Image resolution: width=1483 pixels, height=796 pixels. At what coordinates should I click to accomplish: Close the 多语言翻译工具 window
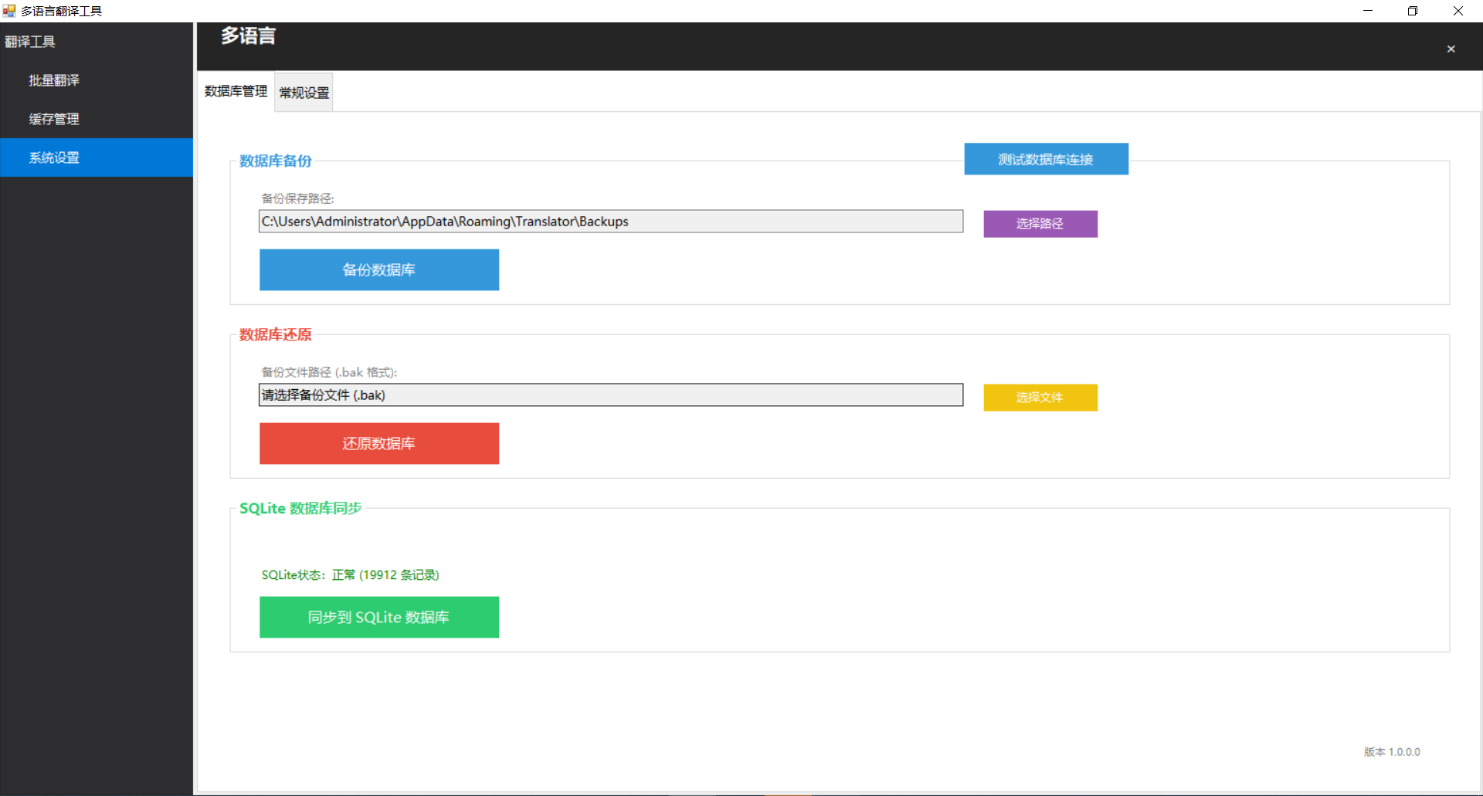click(1458, 11)
